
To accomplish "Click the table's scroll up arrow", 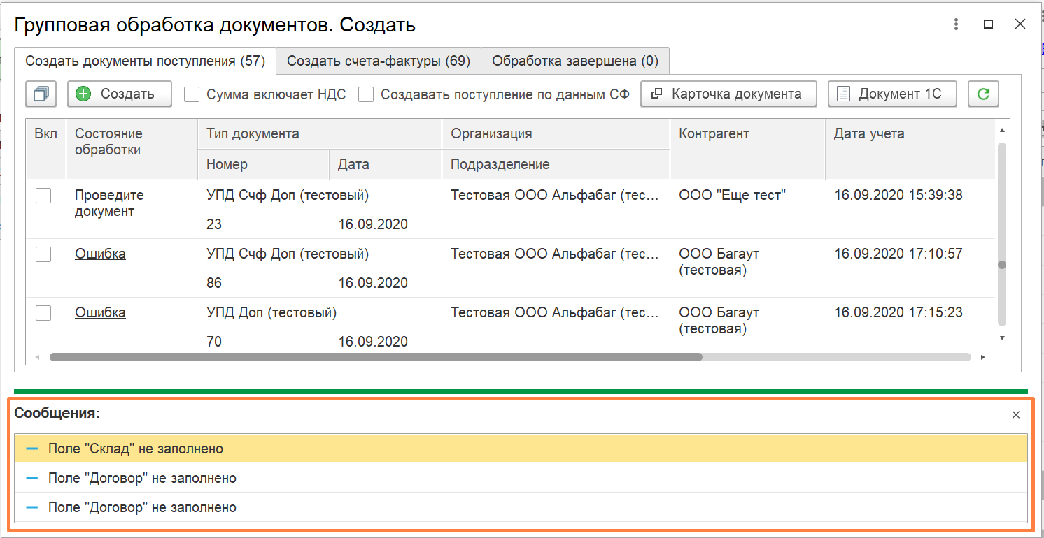I will pos(1002,130).
